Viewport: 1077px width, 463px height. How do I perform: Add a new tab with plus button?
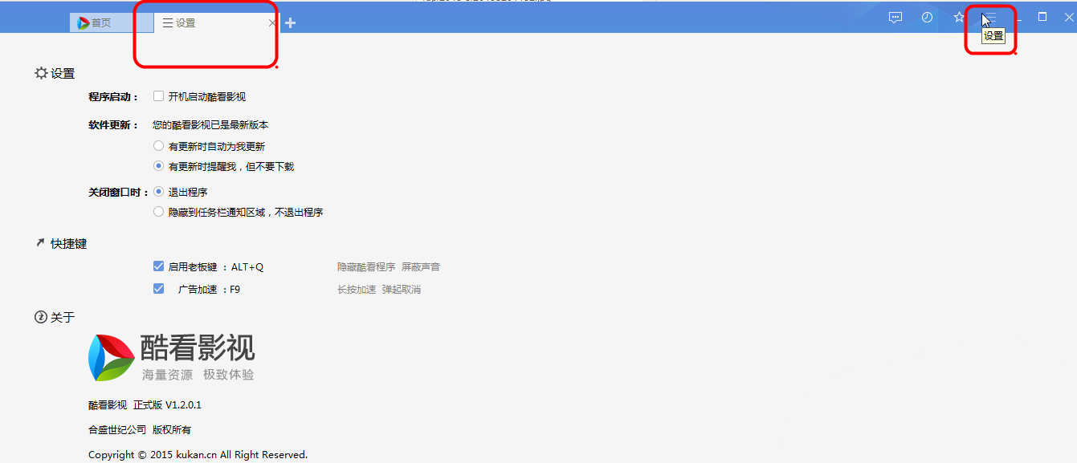point(290,23)
